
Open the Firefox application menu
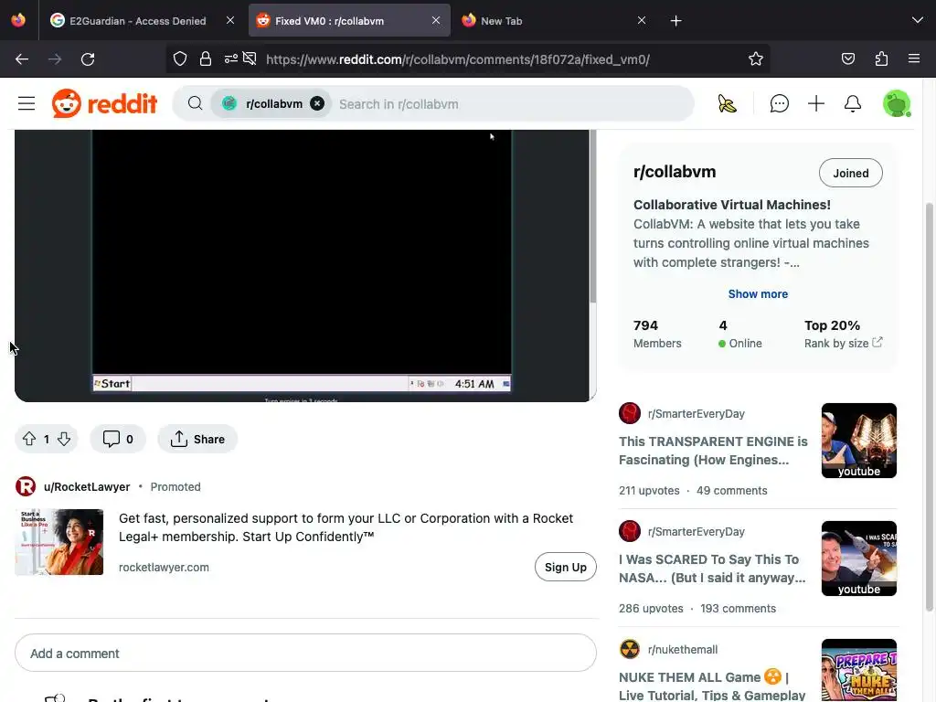coord(914,58)
